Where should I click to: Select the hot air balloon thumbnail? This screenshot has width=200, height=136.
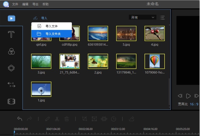point(155,61)
